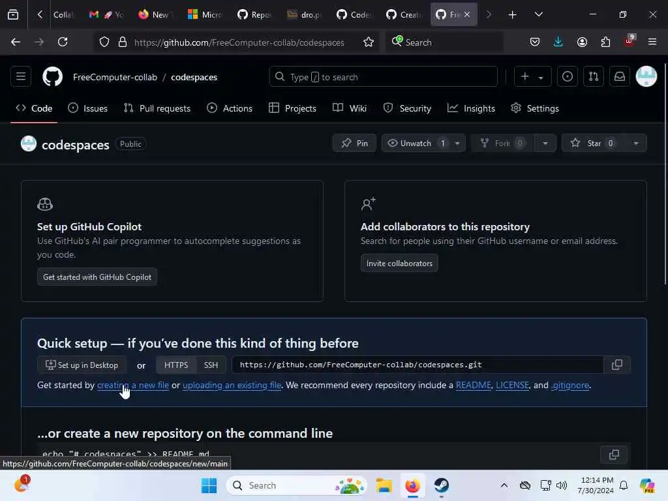Click Get started with GitHub Copilot
Image resolution: width=668 pixels, height=501 pixels.
(x=97, y=277)
